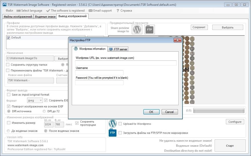Image resolution: width=251 pixels, height=156 pixels.
Task: Confirm FTP dialog with OK
Action: pos(151,112)
